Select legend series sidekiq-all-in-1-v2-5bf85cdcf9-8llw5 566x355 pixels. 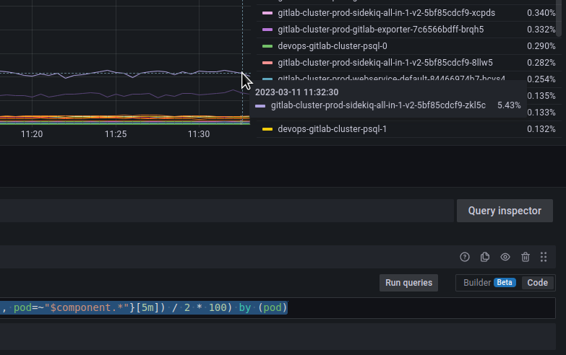[385, 63]
